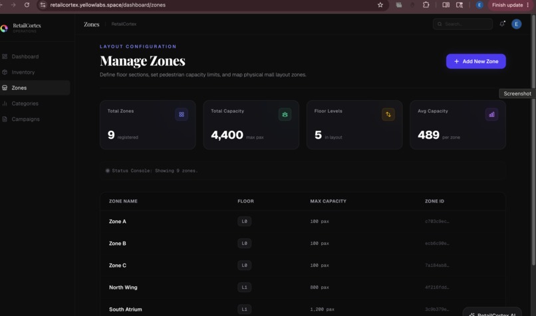Click the Campaigns document icon
Screen dimensions: 536x316
coord(5,119)
